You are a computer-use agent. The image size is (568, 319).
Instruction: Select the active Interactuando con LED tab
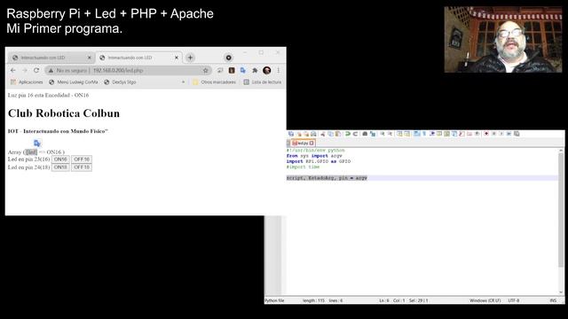(138, 58)
